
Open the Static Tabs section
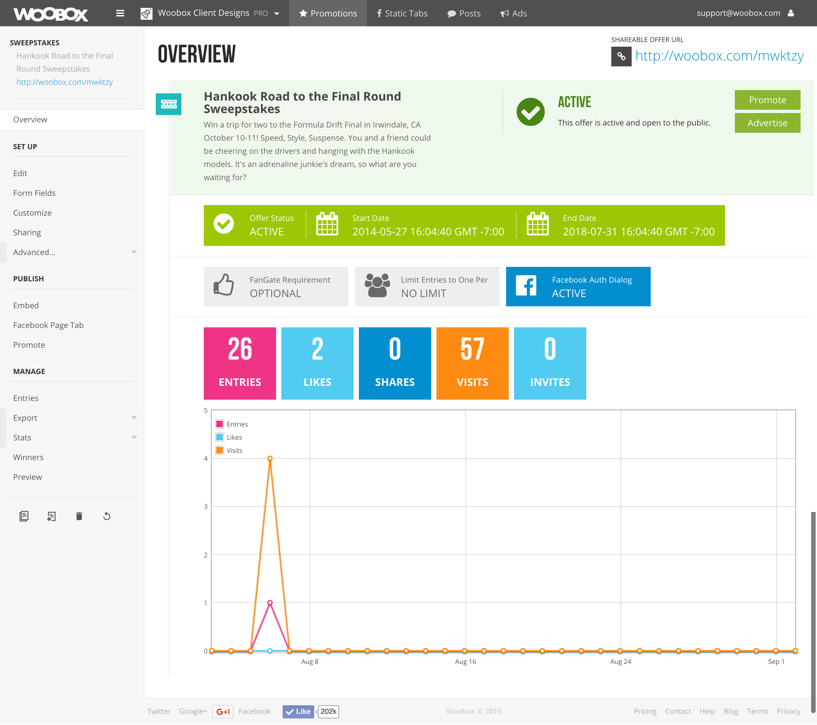[x=402, y=13]
